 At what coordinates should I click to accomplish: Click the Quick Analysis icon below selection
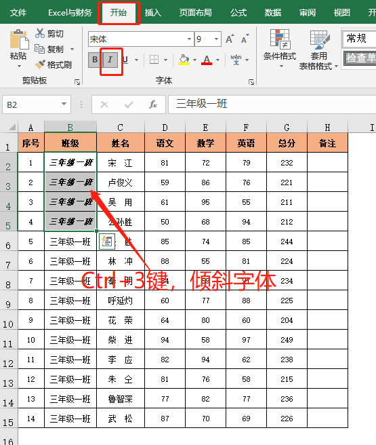point(107,241)
